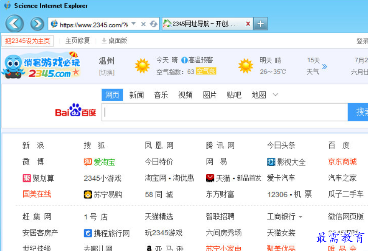The width and height of the screenshot is (368, 251).
Task: Click 桌面版 download link
Action: tap(114, 41)
